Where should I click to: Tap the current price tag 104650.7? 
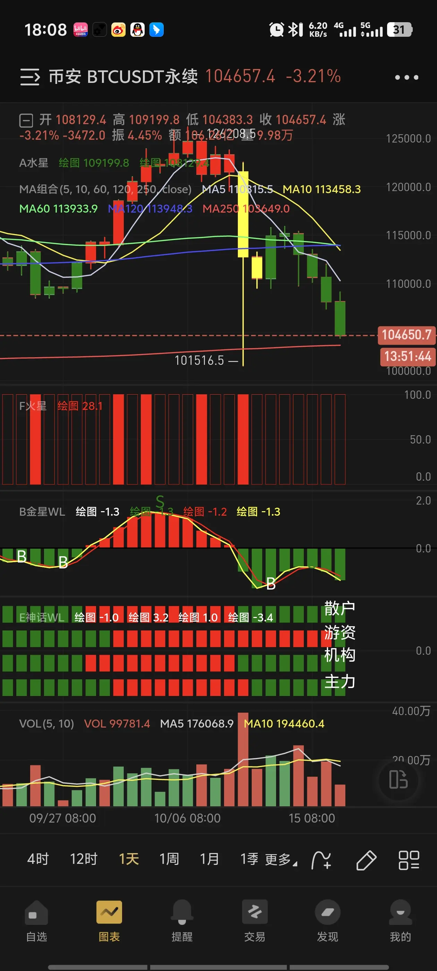406,335
